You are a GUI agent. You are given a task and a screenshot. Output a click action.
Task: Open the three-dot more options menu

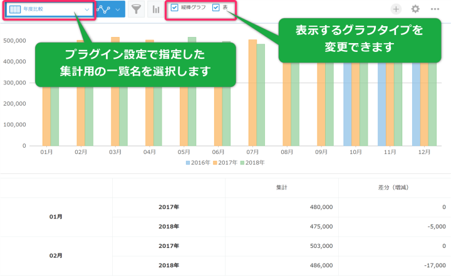[435, 9]
